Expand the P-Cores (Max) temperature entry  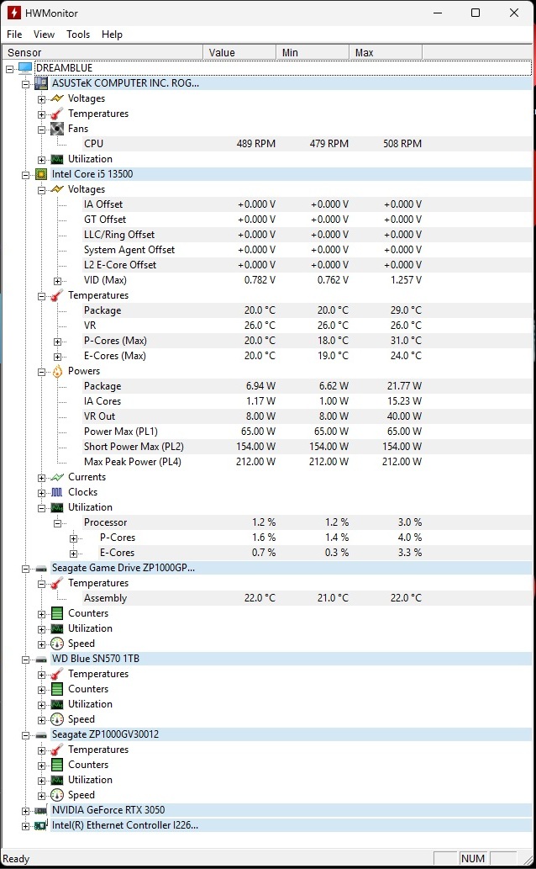[x=58, y=342]
